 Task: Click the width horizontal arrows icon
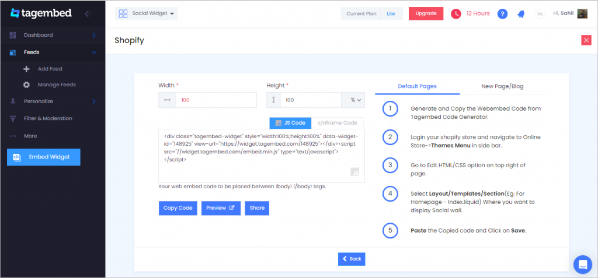(168, 100)
